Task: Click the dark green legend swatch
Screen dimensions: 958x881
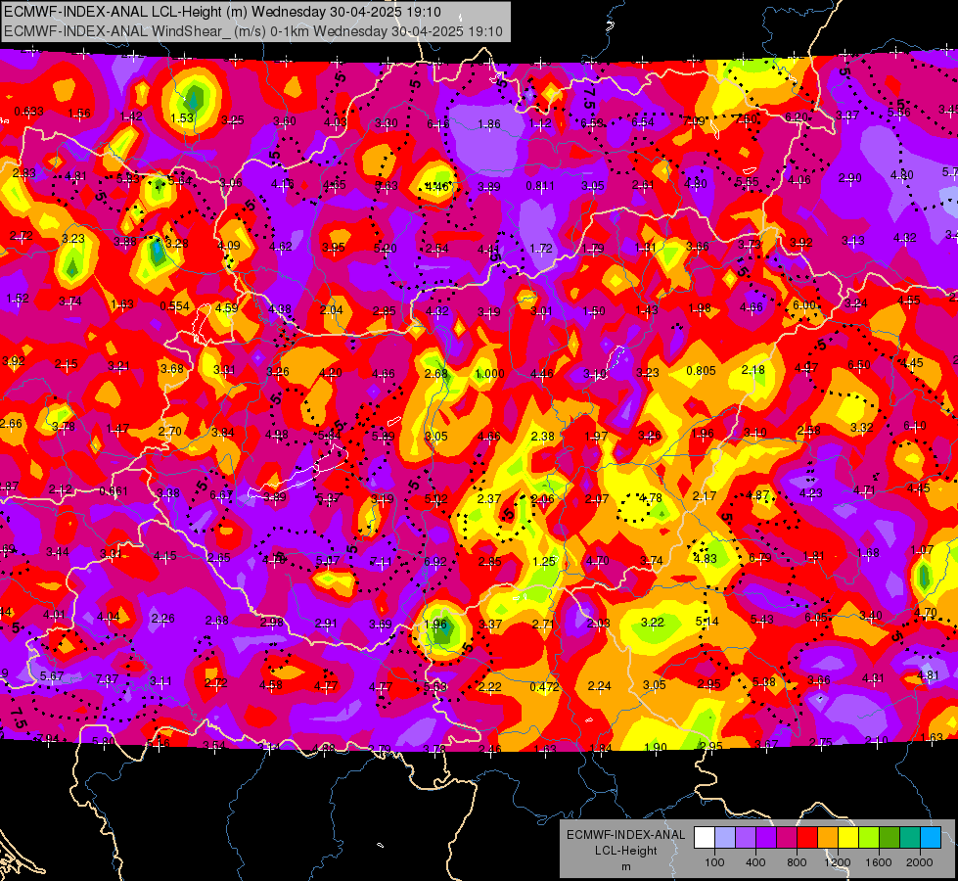Action: 889,838
